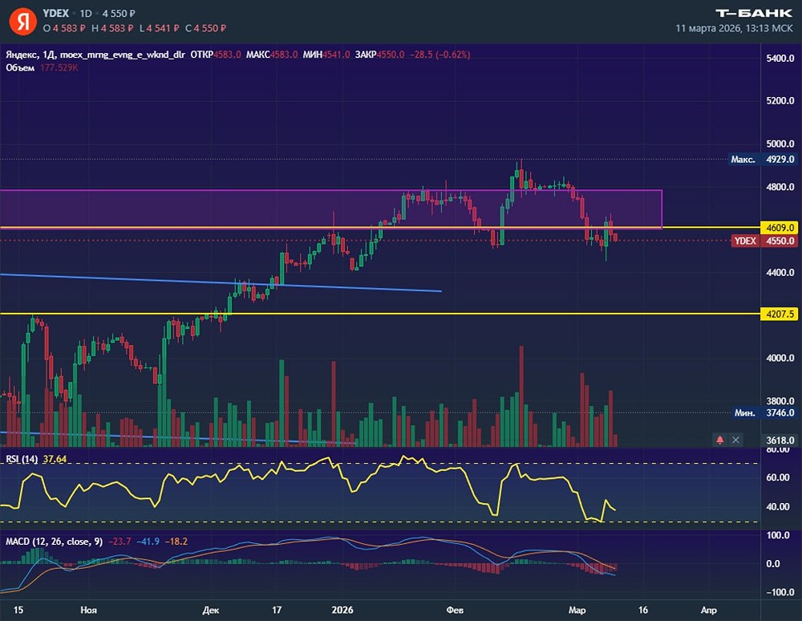Click the MACD value -23.7

pyautogui.click(x=119, y=542)
